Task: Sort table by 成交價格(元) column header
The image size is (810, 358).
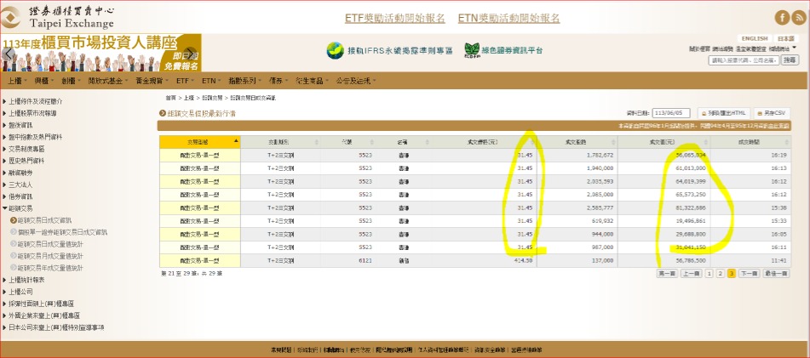Action: tap(482, 141)
